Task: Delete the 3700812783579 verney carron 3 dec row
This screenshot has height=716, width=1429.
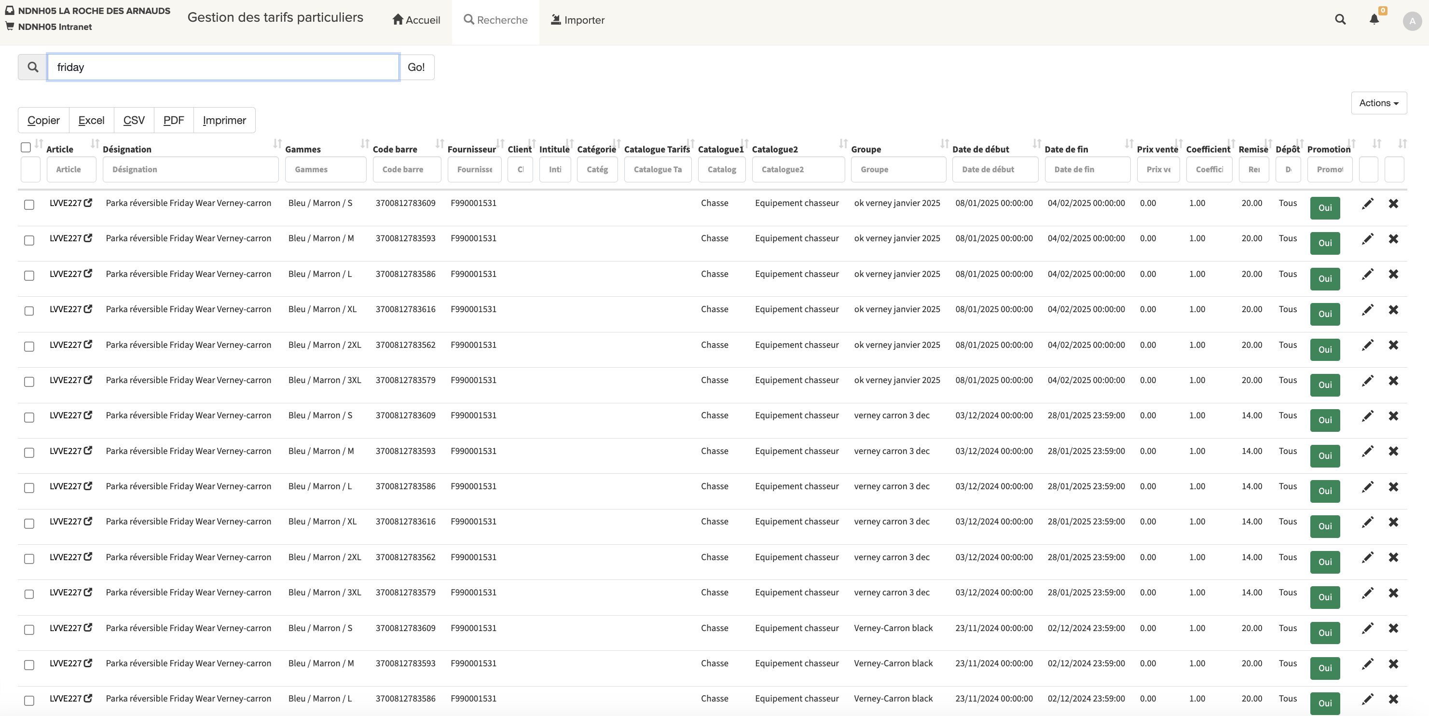Action: click(x=1393, y=593)
